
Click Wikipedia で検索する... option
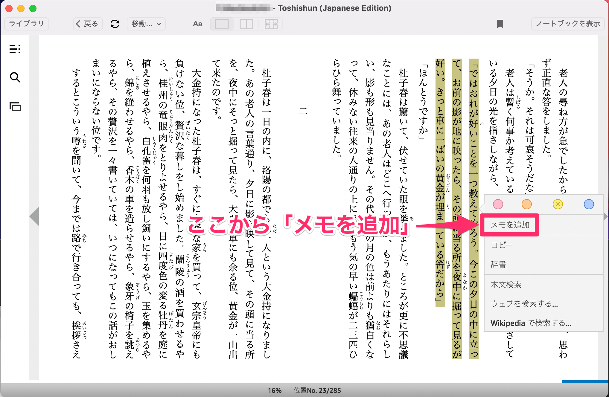tap(531, 323)
